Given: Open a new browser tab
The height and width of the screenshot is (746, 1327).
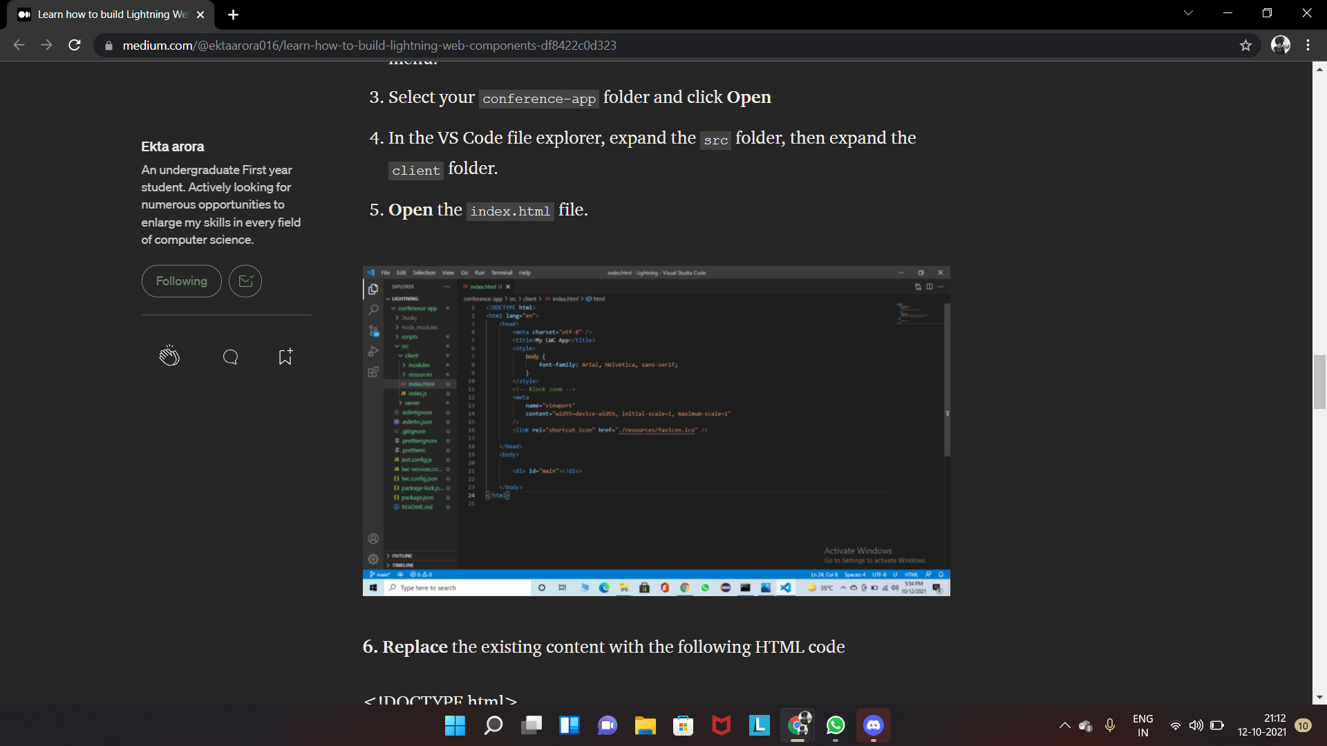Looking at the screenshot, I should (233, 15).
